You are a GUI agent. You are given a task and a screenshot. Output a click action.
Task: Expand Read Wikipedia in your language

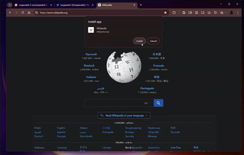124,115
